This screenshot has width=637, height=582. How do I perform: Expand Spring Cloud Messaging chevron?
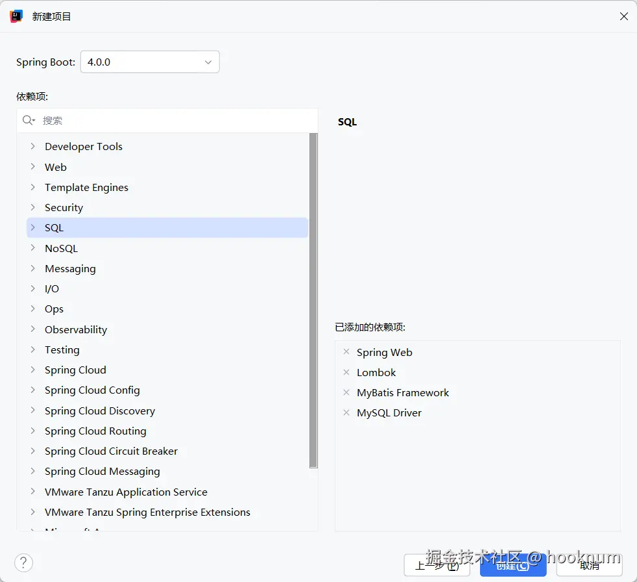click(x=33, y=471)
